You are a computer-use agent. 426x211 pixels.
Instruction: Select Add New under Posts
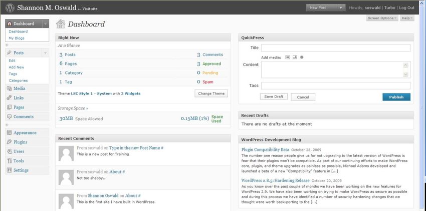coord(17,67)
